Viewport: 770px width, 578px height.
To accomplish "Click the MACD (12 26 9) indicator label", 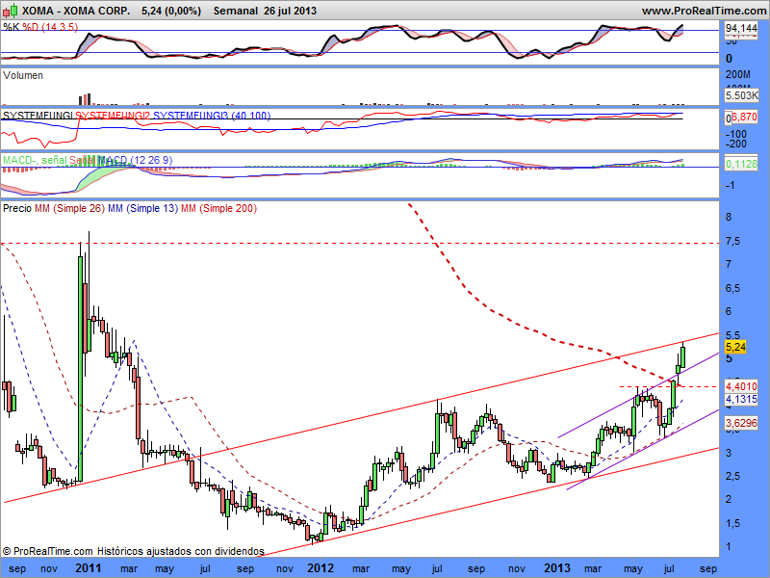I will (135, 160).
